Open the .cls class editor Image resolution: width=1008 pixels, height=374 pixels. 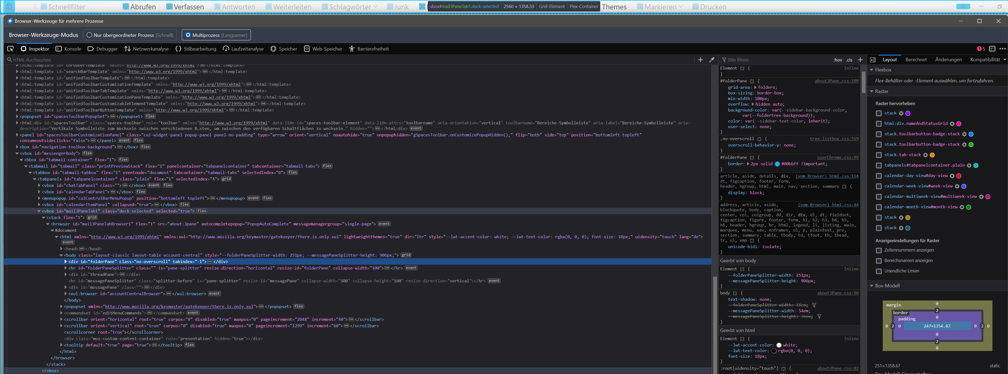849,60
